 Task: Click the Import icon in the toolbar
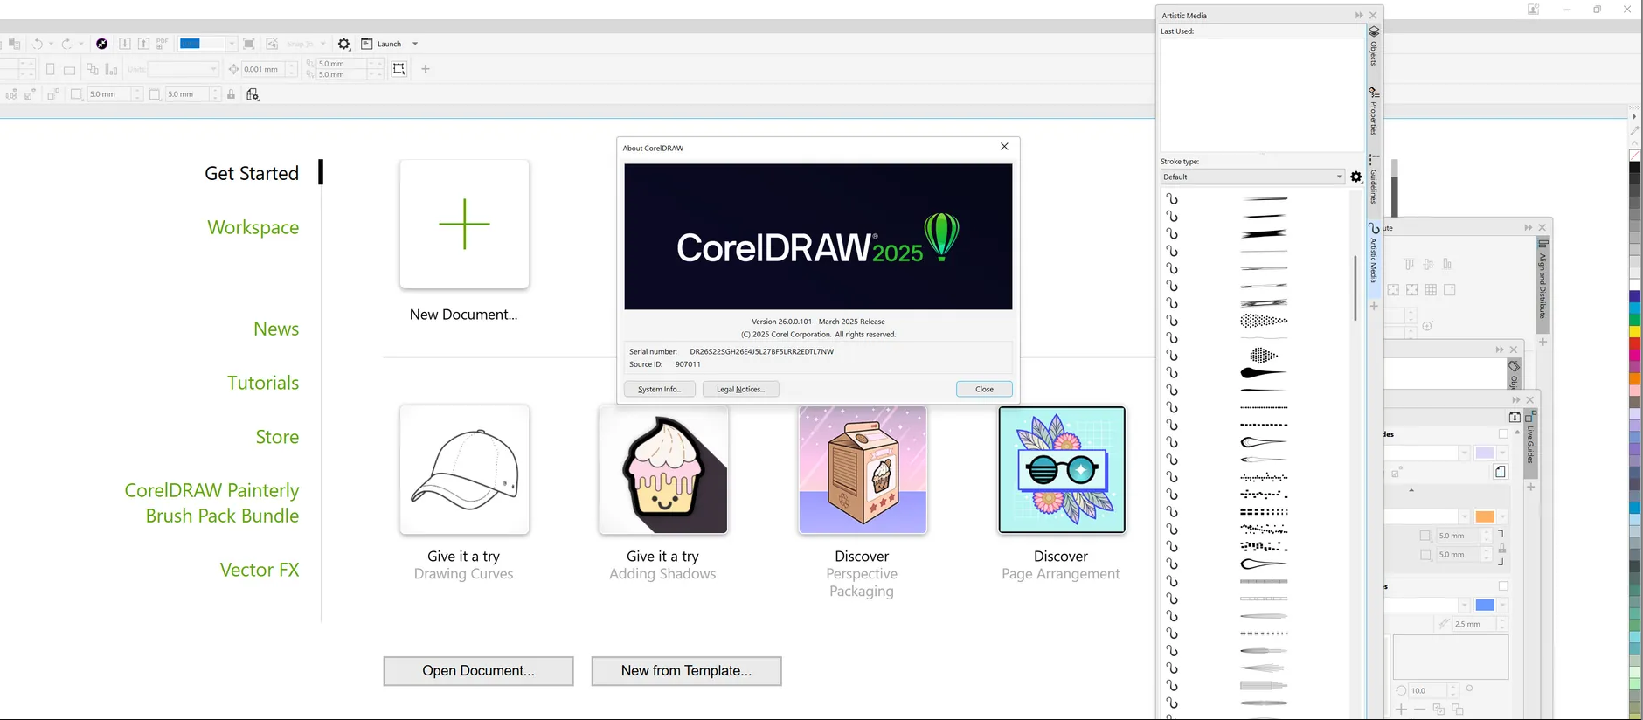pos(124,44)
